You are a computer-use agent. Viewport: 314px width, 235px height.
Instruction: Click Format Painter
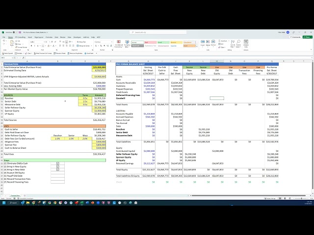[21, 47]
